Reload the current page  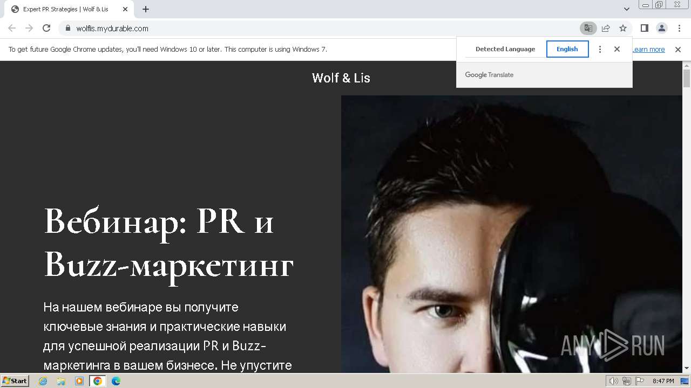(46, 28)
